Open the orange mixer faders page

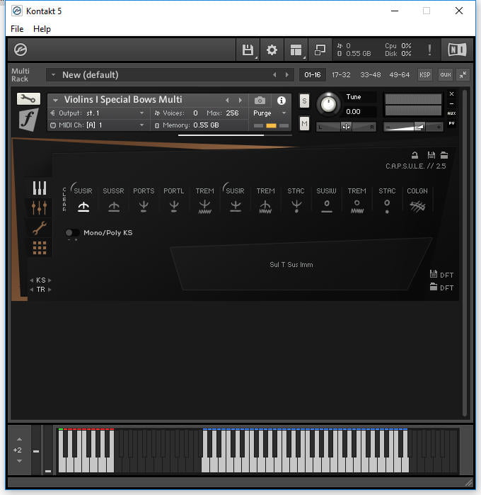[x=40, y=207]
